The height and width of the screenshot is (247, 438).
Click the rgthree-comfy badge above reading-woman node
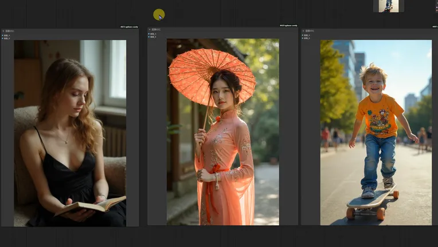[130, 27]
